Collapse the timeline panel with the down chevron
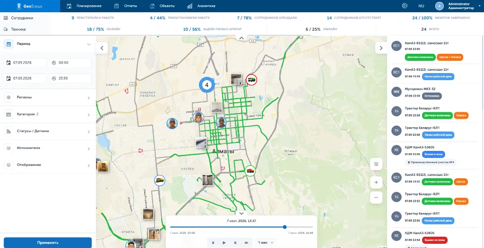Screen dimensions: 484x248 click(x=242, y=213)
